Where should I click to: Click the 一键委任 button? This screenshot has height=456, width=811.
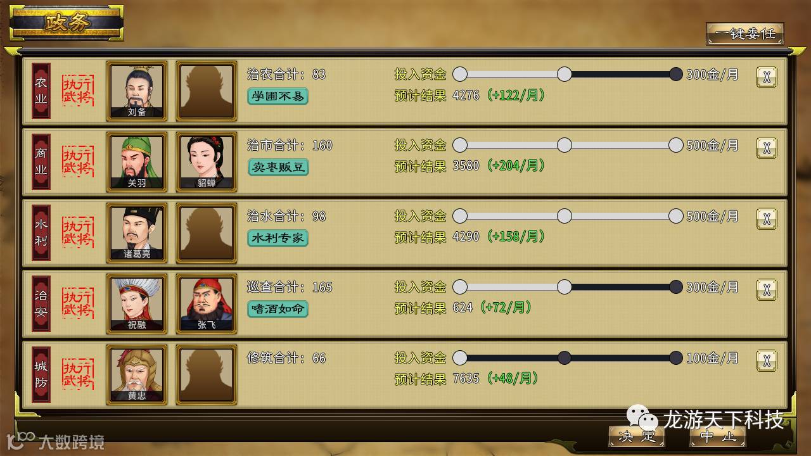(745, 34)
